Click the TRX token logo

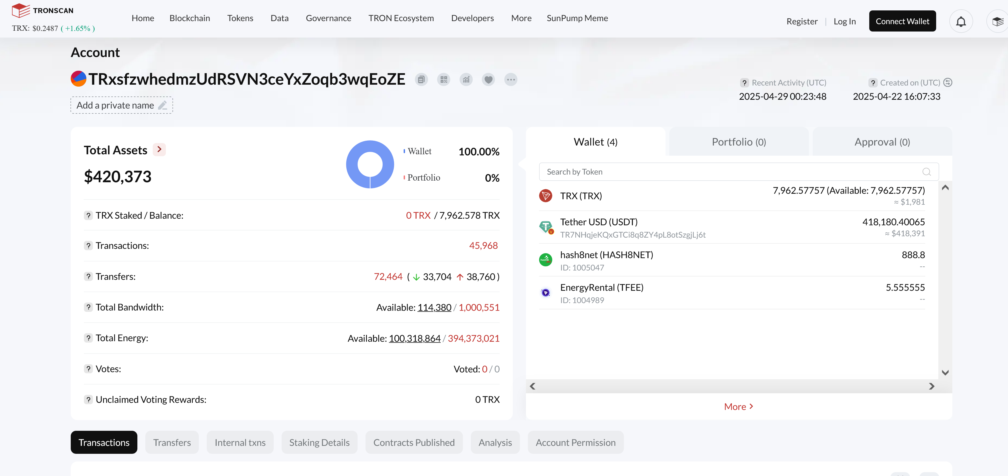click(x=545, y=196)
